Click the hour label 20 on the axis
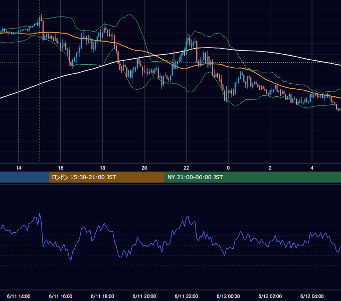 click(144, 168)
